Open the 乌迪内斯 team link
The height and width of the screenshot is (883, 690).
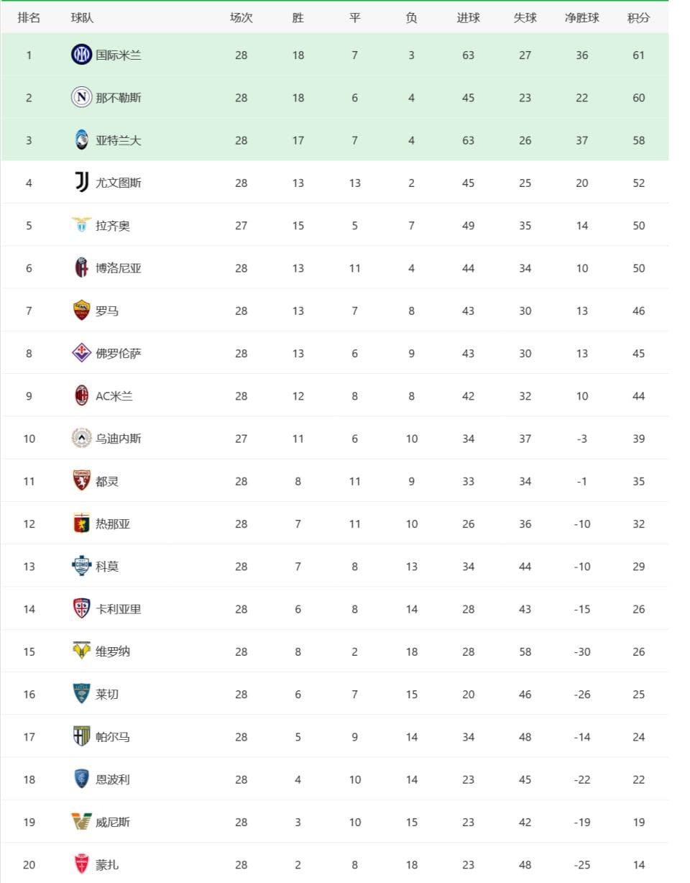(119, 439)
